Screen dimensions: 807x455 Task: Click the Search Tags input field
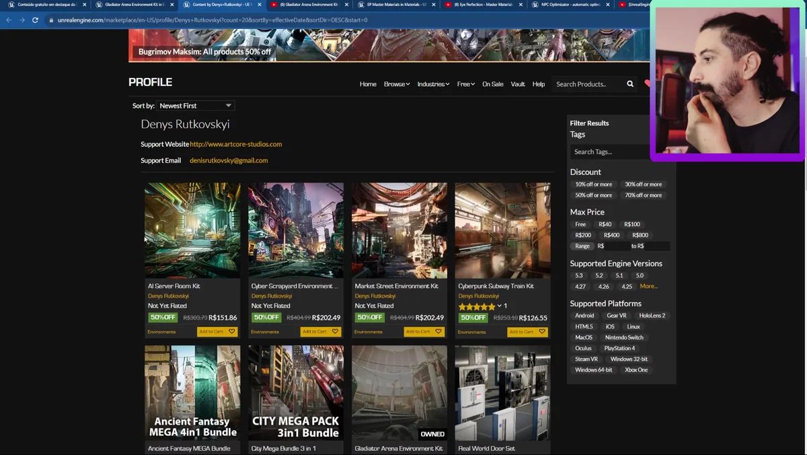click(x=609, y=152)
